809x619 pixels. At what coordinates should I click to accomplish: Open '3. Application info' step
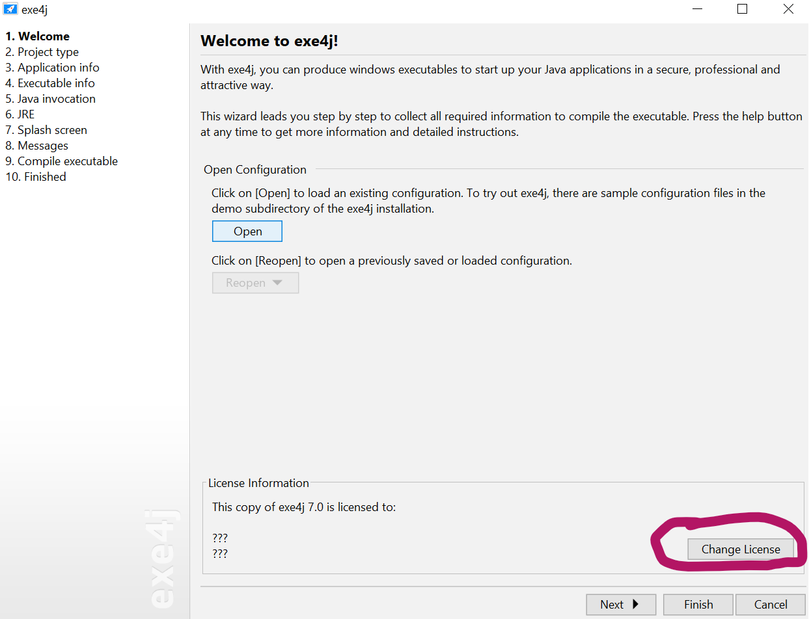point(53,68)
